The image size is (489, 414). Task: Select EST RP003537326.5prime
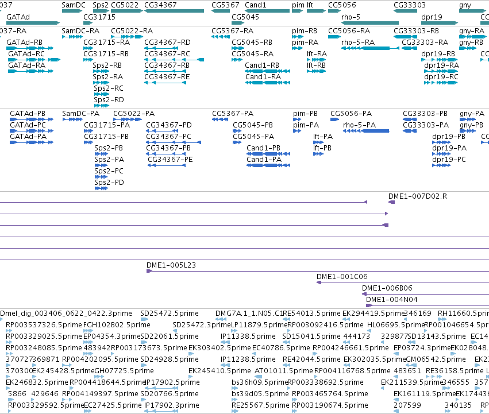tap(9, 330)
